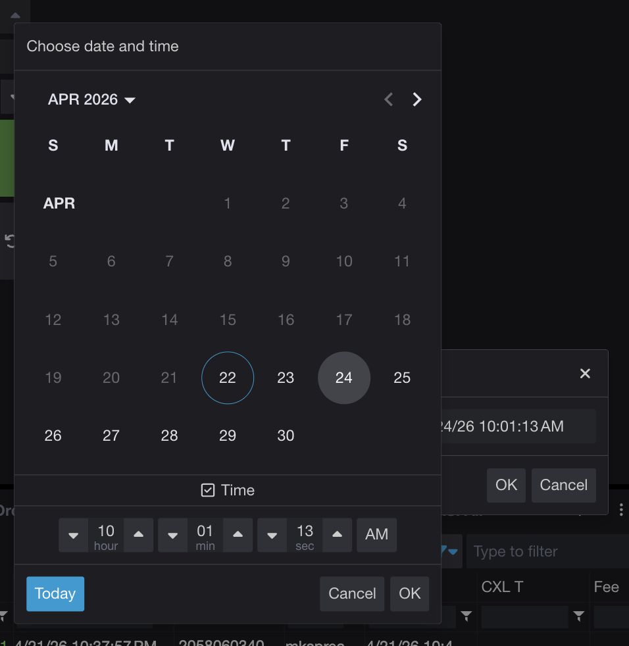Decrease the seconds using the down arrow
Image resolution: width=629 pixels, height=646 pixels.
click(x=272, y=535)
